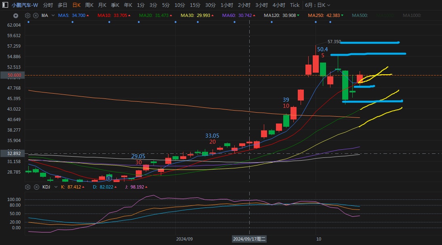The image size is (442, 245).
Task: Switch to the 分时 intraday tab
Action: [x=48, y=5]
